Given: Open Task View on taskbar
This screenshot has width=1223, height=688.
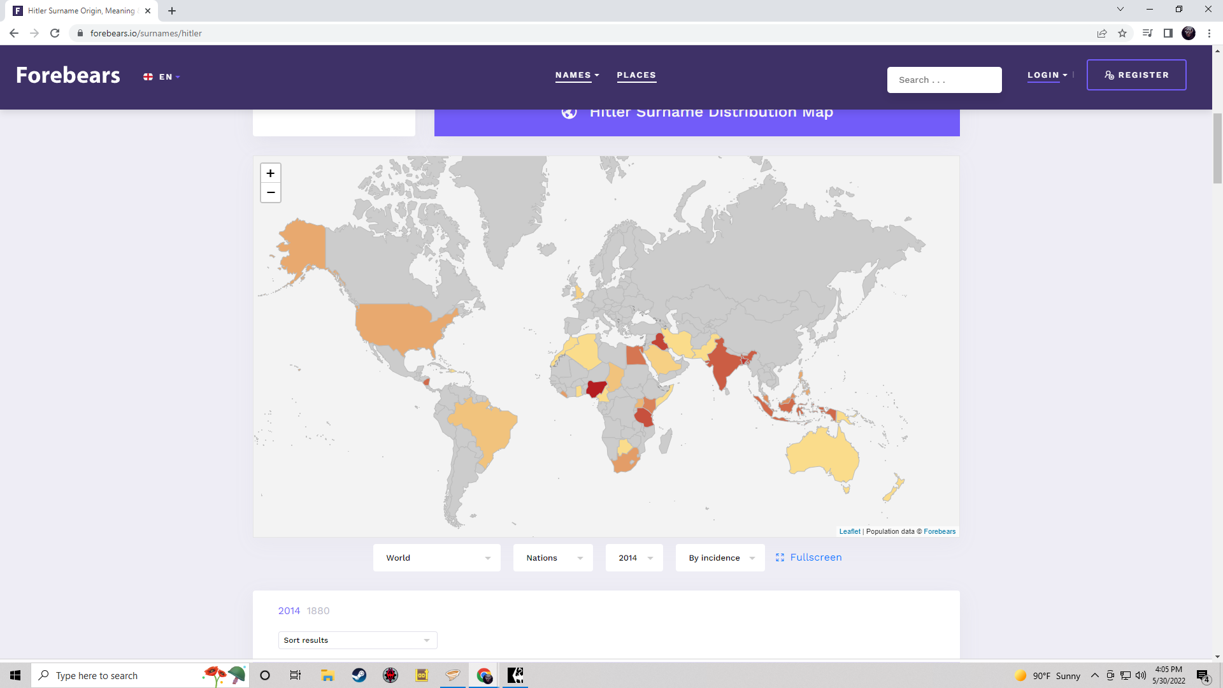Looking at the screenshot, I should point(296,675).
